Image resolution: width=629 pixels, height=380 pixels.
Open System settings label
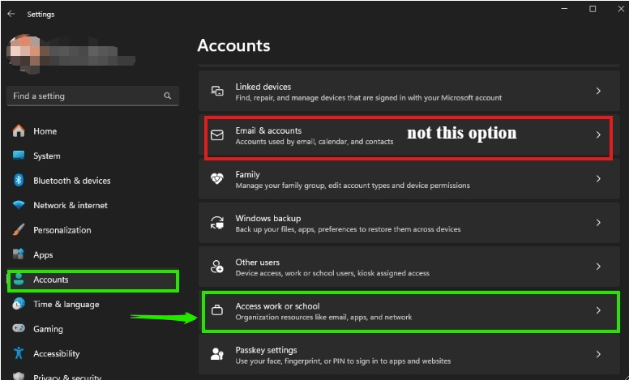pos(47,156)
